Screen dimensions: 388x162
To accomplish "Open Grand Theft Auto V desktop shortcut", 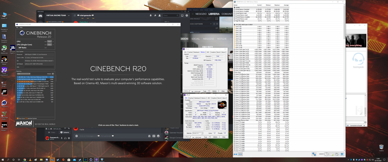I will 4,116.
